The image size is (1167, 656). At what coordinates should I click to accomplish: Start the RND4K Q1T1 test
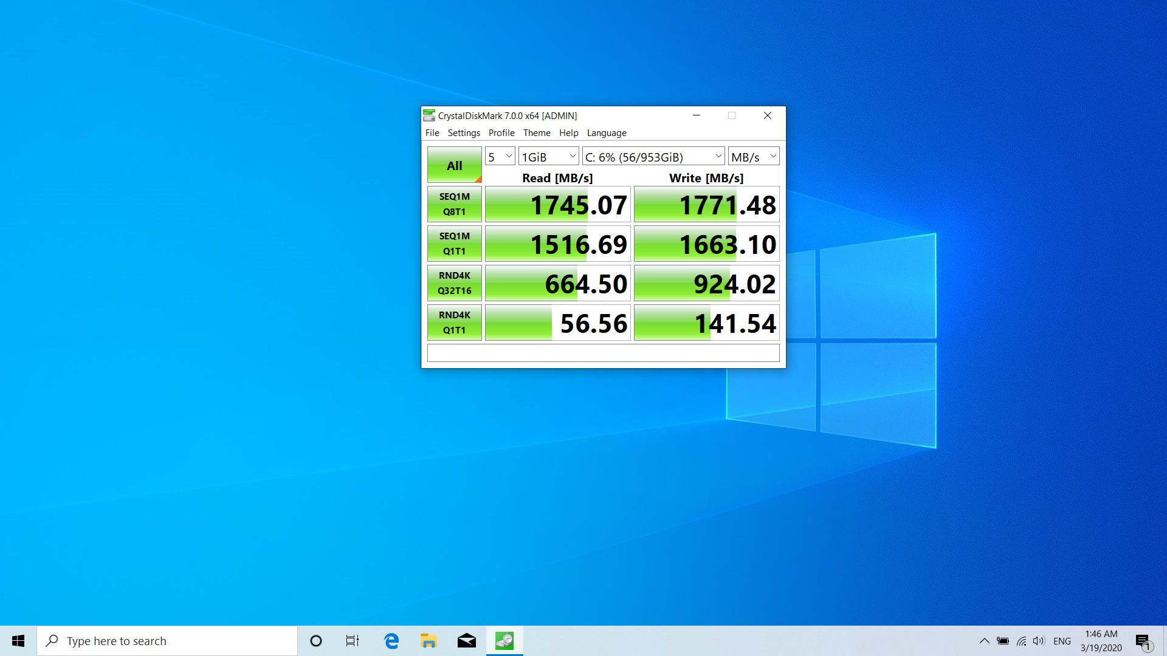[454, 323]
